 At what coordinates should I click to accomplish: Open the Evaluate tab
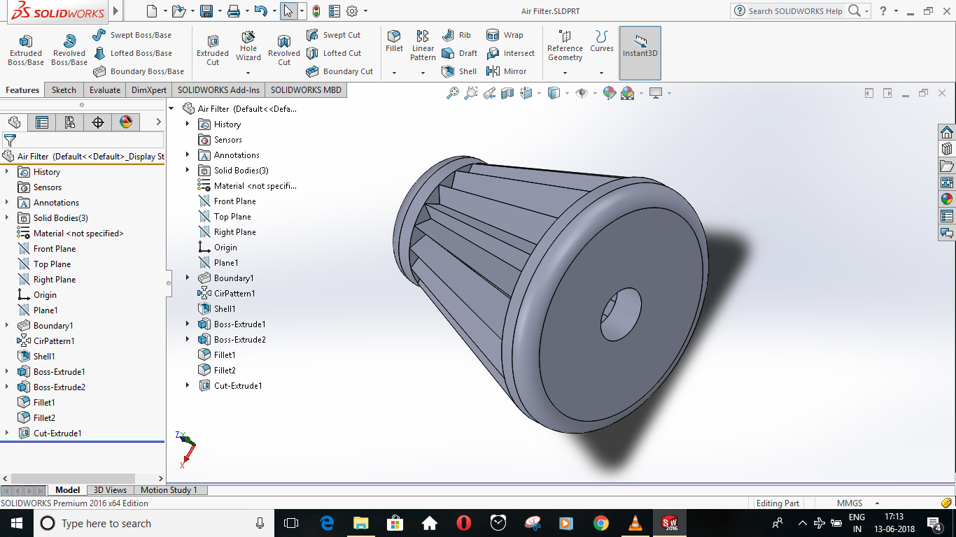[x=104, y=89]
